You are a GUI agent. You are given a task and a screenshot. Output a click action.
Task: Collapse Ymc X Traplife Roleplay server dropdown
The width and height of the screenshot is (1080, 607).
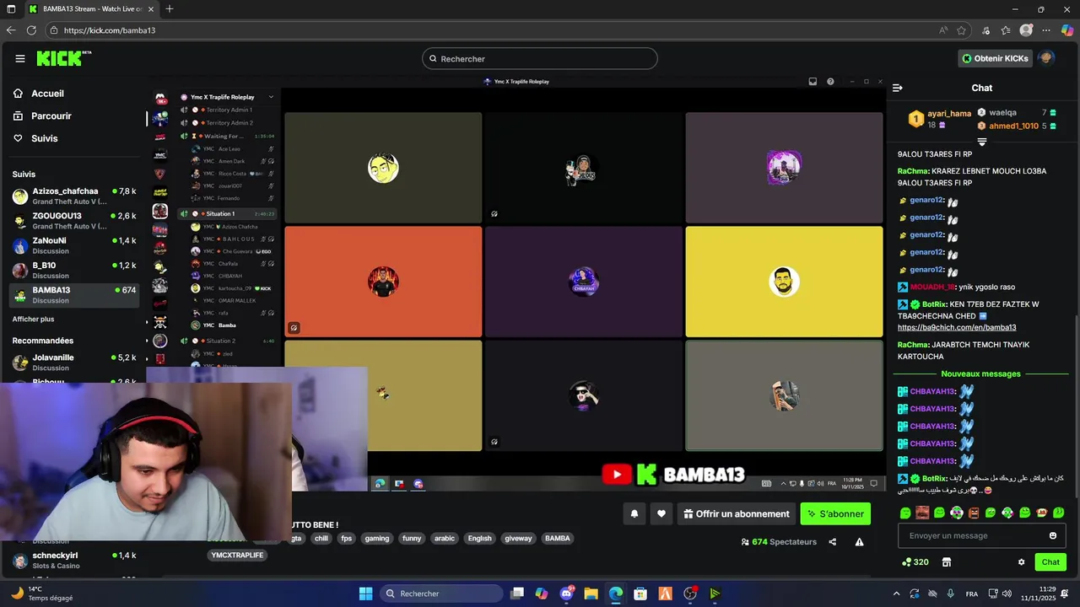tap(271, 97)
